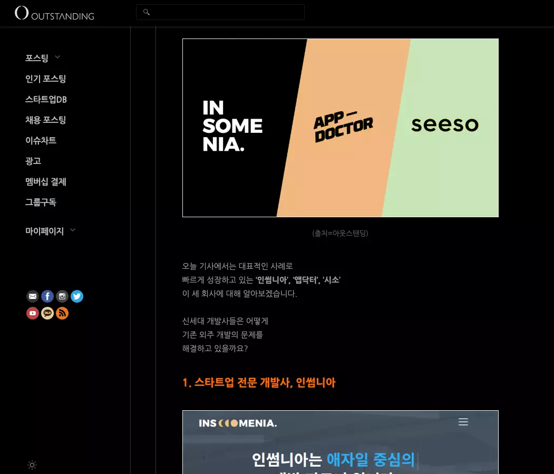Click the Insomenia website screenshot image

click(x=340, y=442)
